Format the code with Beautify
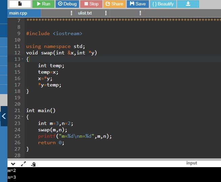 163,4
